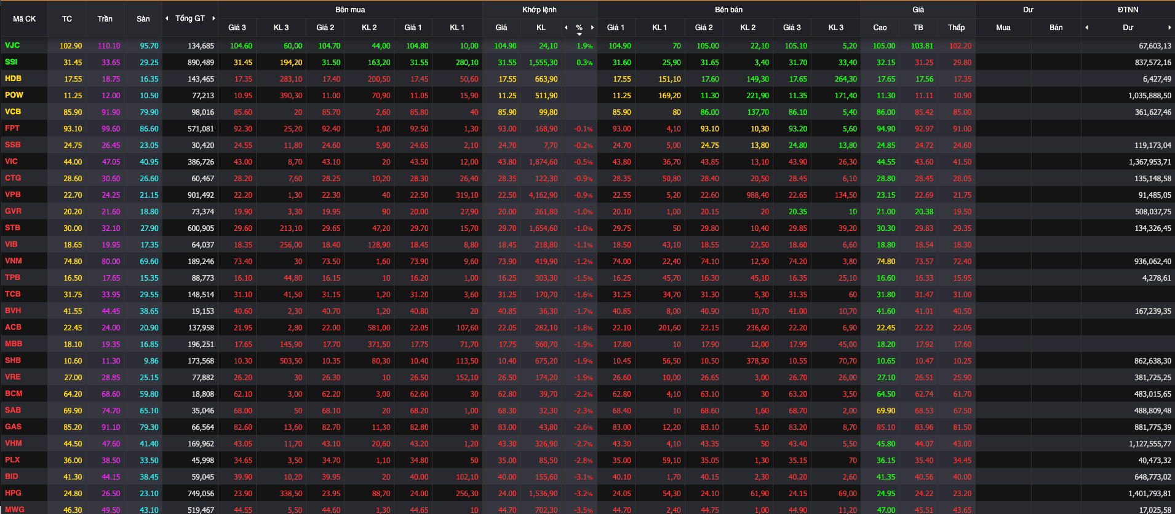Click the HPG ticker symbol
The height and width of the screenshot is (514, 1175).
point(13,493)
